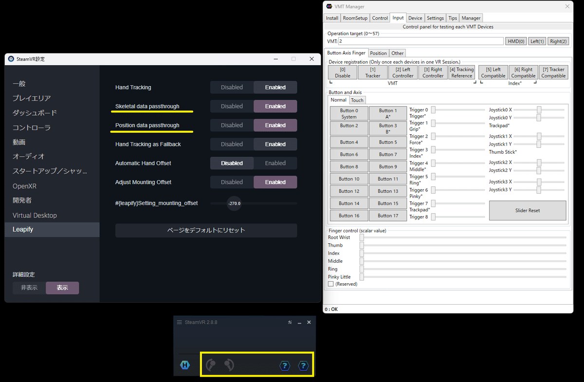
Task: Click the [1] Tracker registration button
Action: [373, 73]
